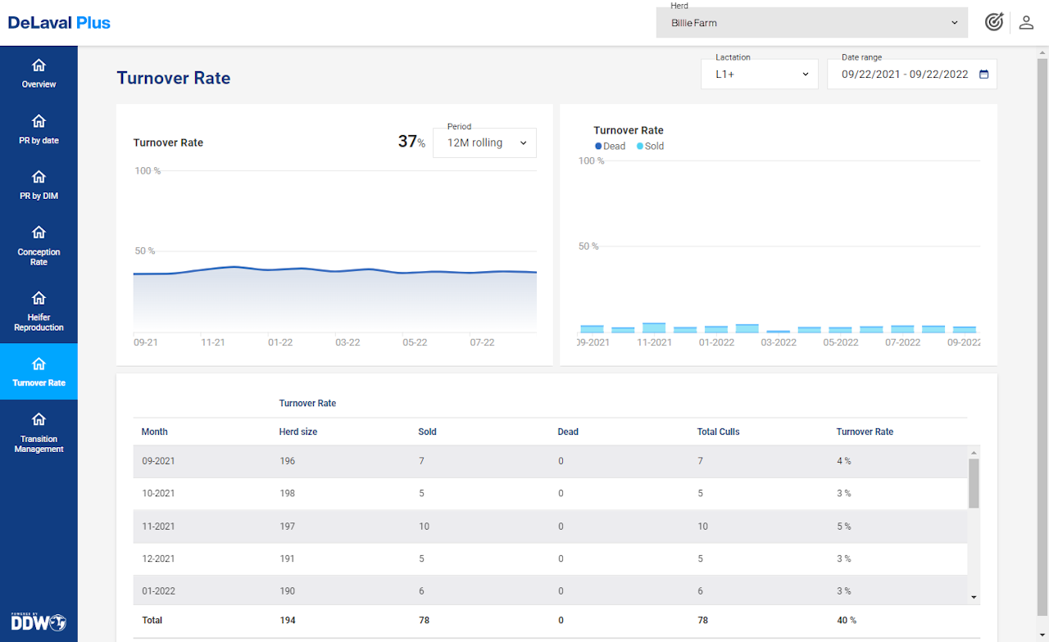Click the Herd size column header
The image size is (1049, 642).
pyautogui.click(x=298, y=432)
